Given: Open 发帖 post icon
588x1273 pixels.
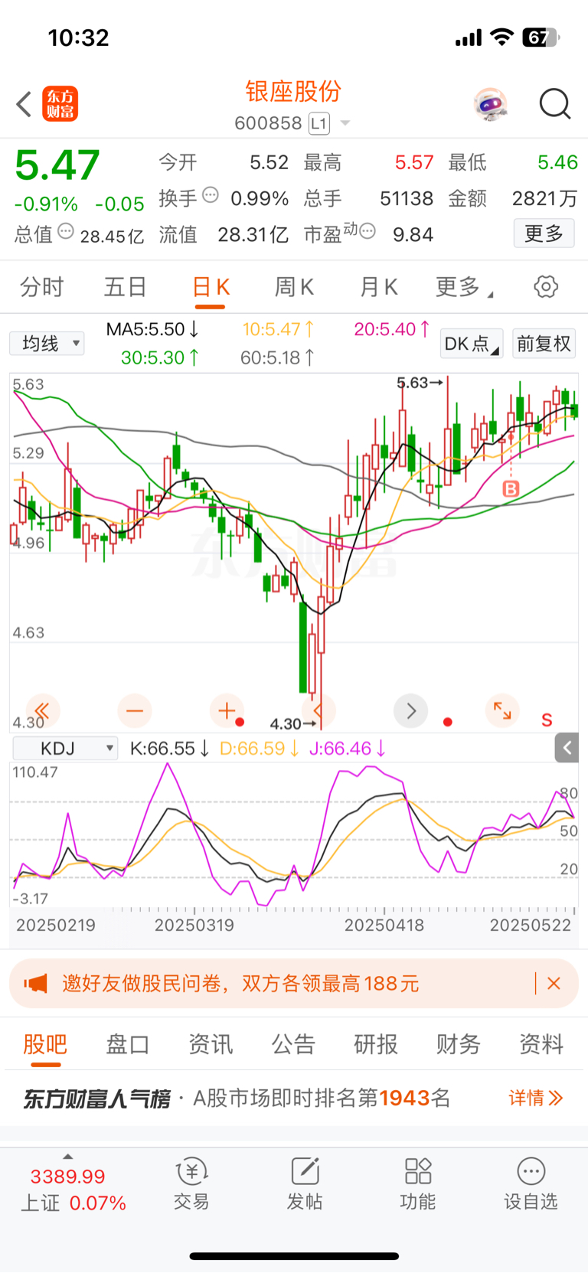Looking at the screenshot, I should [x=305, y=1184].
